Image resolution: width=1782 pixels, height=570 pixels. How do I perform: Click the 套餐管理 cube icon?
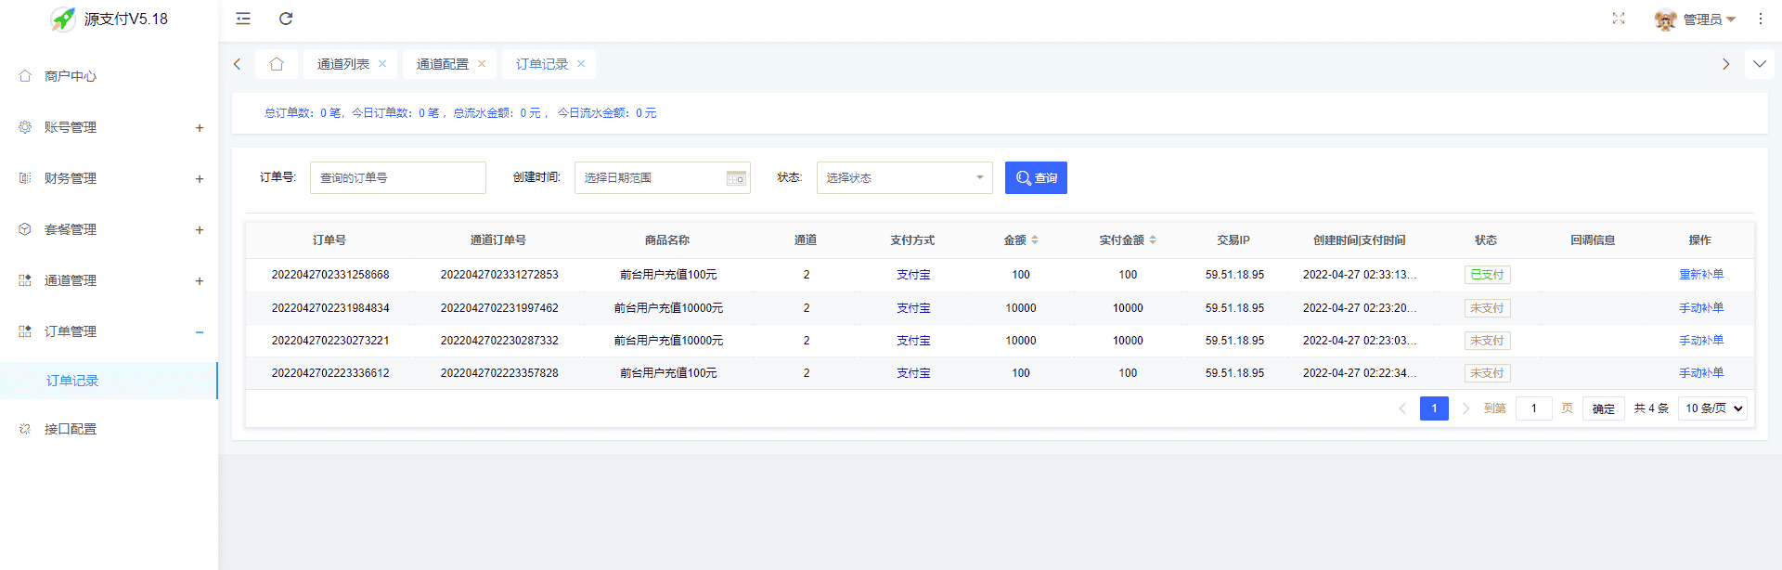(25, 229)
